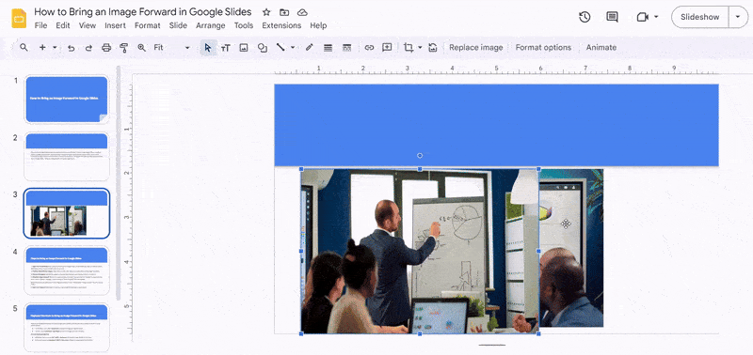Open the Help menu
Screen dimensions: 753x355
(318, 25)
